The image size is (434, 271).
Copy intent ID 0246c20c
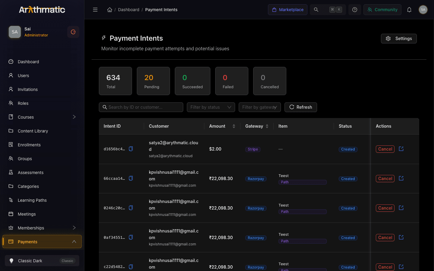pyautogui.click(x=131, y=208)
